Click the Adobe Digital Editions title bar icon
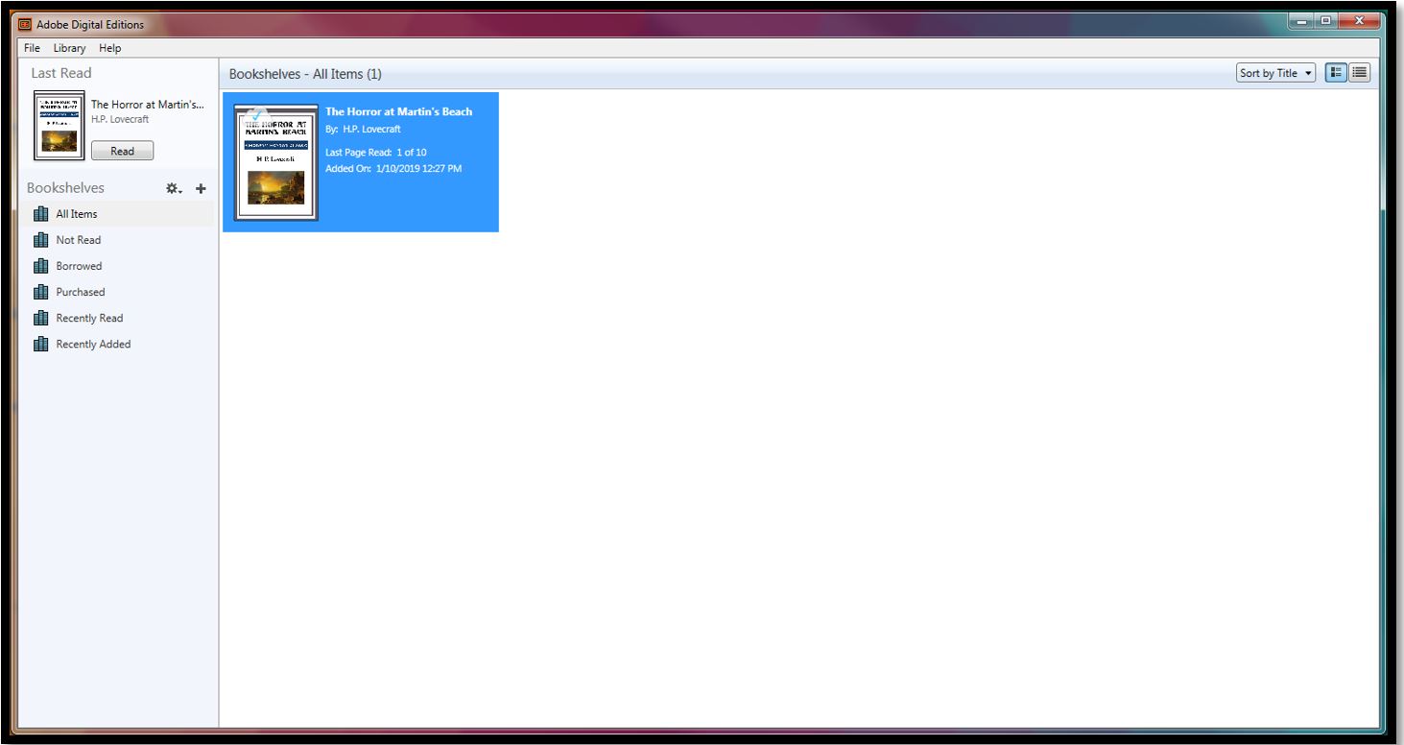The width and height of the screenshot is (1404, 745). tap(25, 25)
